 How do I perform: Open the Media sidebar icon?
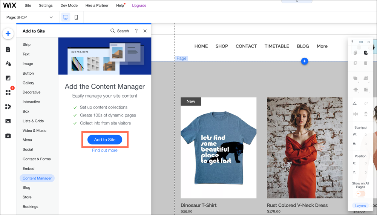(8, 121)
